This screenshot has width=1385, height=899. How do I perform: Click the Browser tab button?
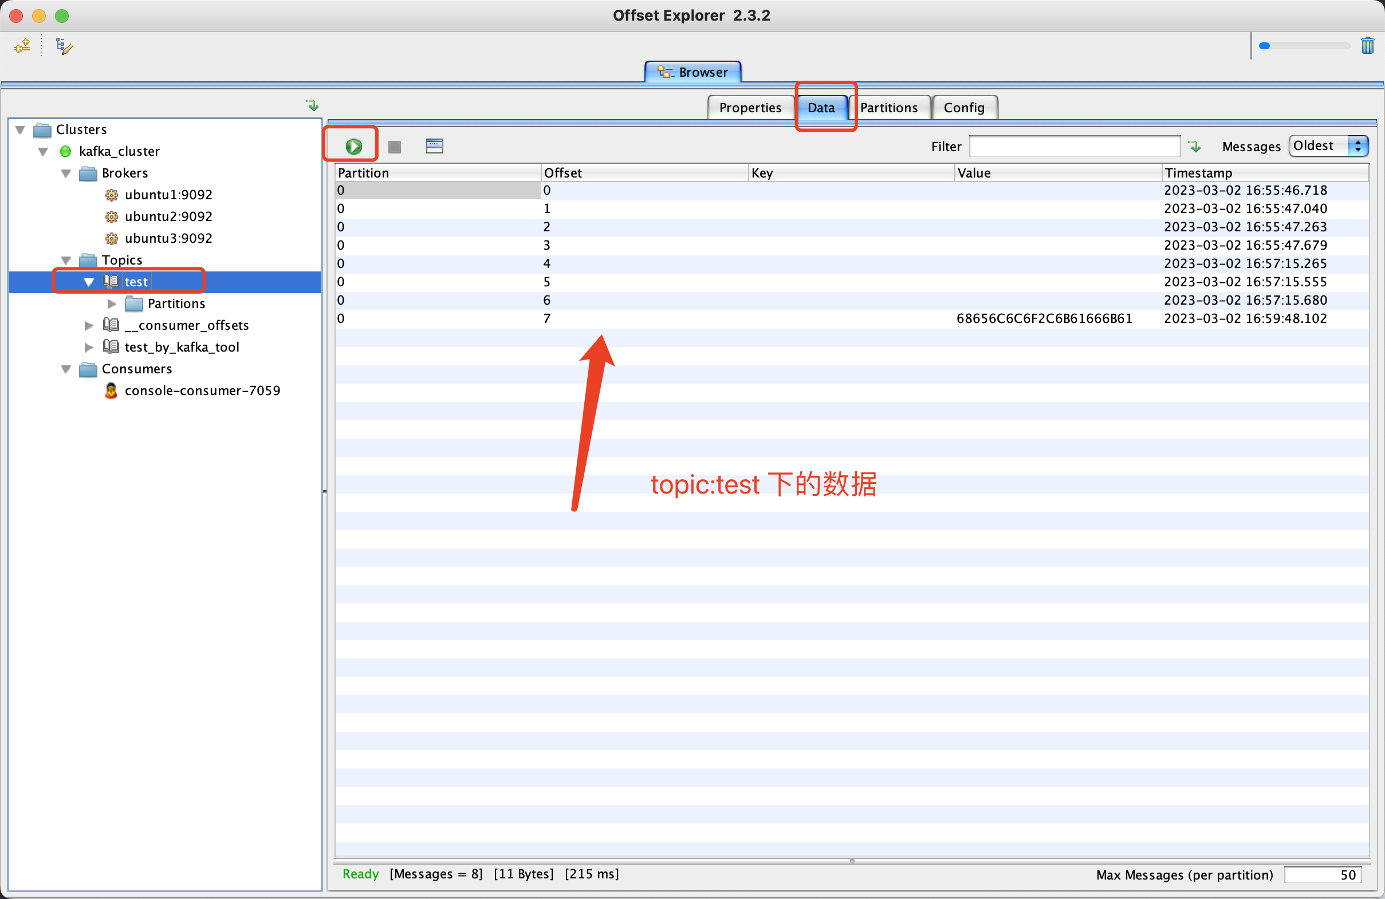(x=692, y=72)
